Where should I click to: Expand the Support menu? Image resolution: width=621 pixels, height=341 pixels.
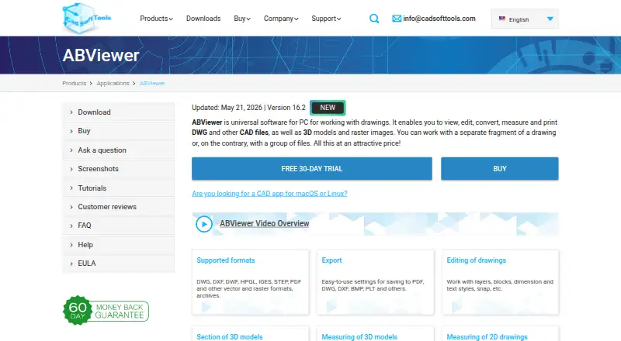pyautogui.click(x=326, y=19)
